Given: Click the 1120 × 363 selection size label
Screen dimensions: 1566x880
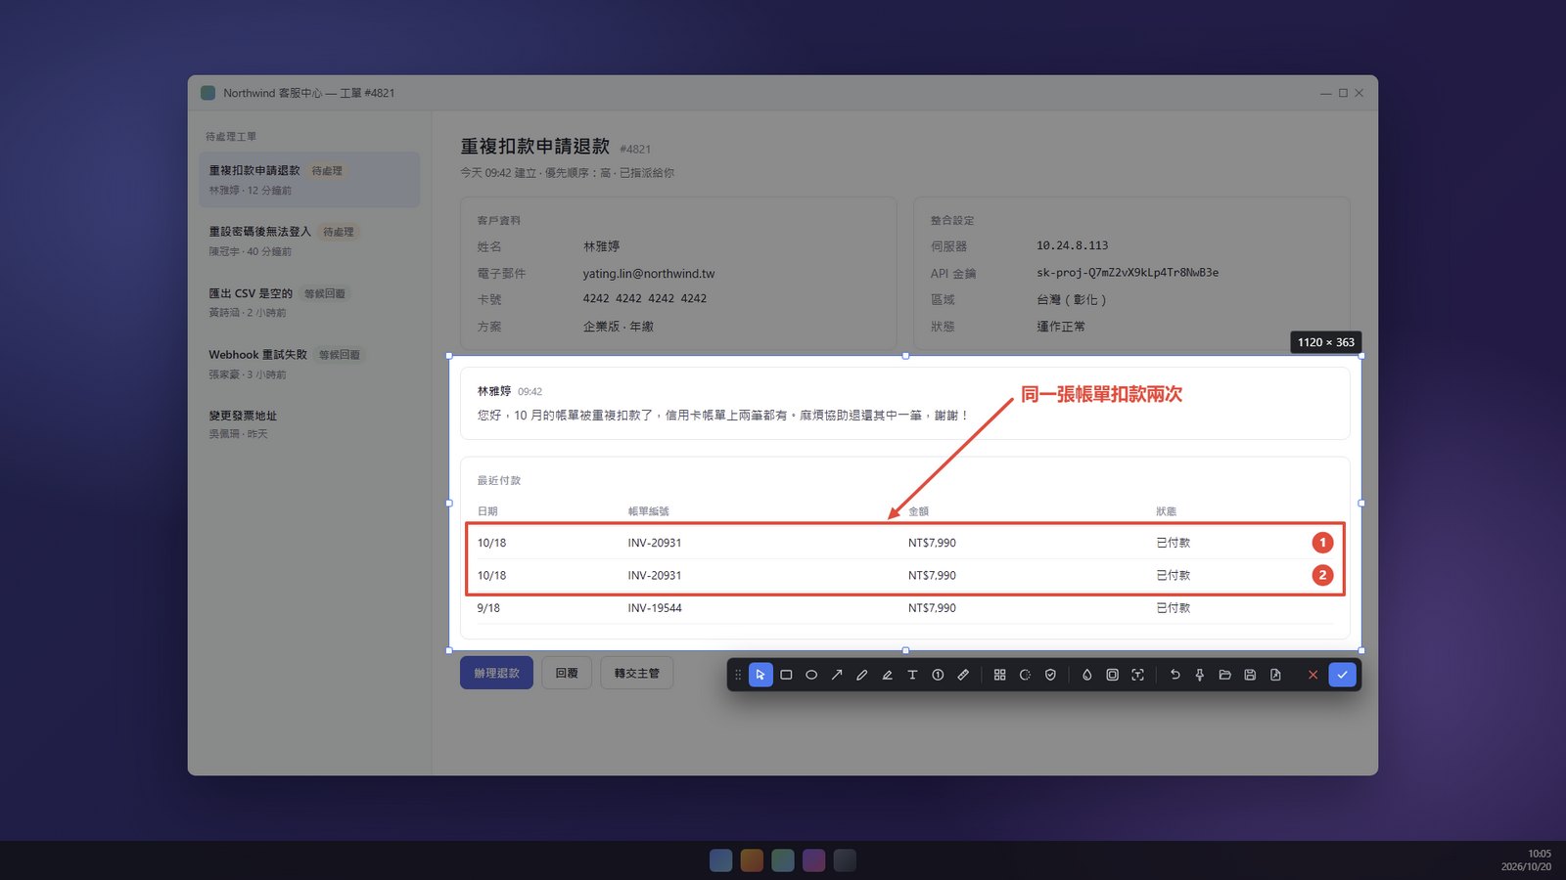Looking at the screenshot, I should pos(1326,342).
